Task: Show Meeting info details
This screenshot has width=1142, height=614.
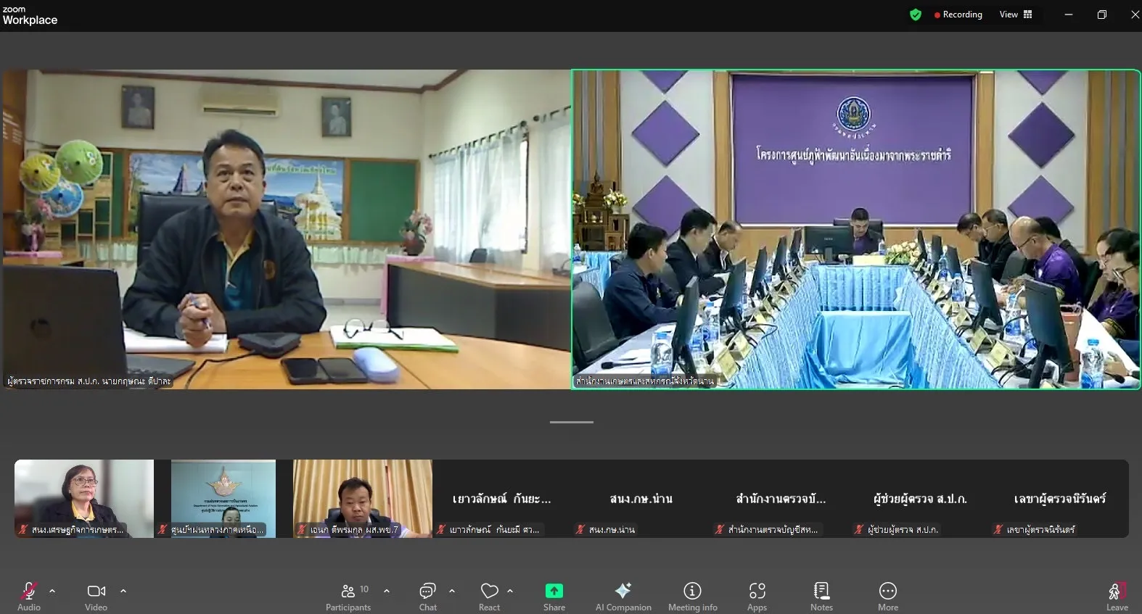Action: point(693,596)
